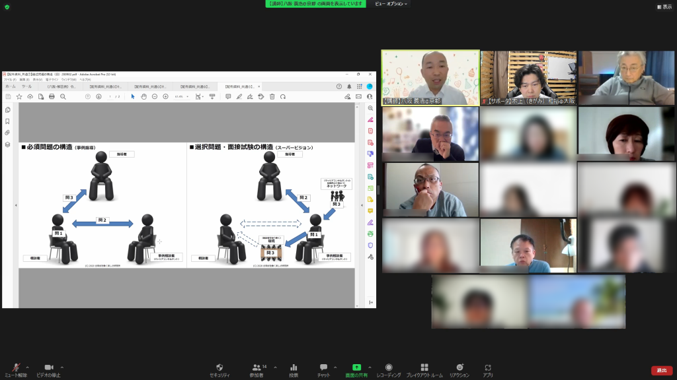Image resolution: width=677 pixels, height=380 pixels.
Task: Expand video options arrow next to camera
Action: click(62, 367)
